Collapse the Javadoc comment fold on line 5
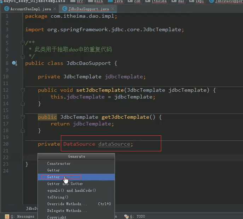243x219 pixels. point(23,43)
